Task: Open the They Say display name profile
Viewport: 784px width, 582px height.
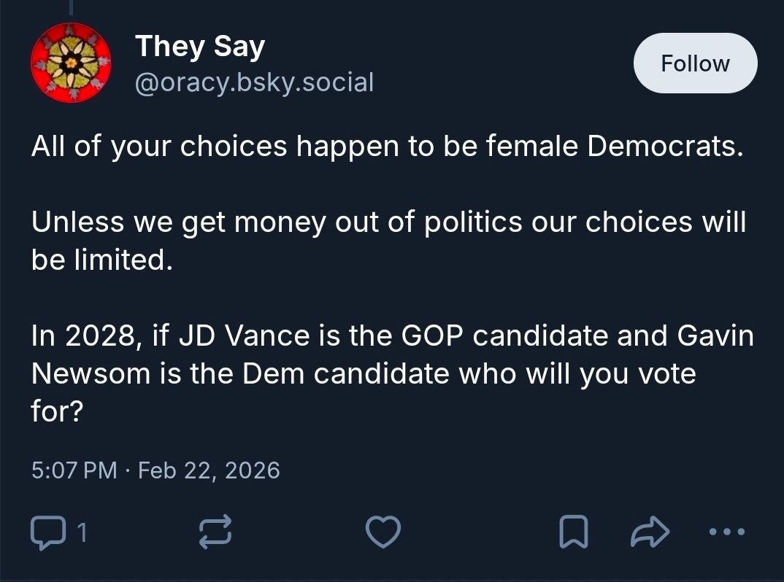Action: [x=200, y=47]
